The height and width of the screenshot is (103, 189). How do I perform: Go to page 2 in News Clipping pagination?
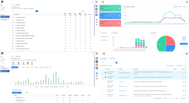(x=166, y=98)
